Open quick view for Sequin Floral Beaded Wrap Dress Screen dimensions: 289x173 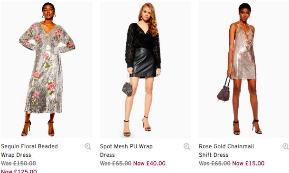click(x=88, y=146)
